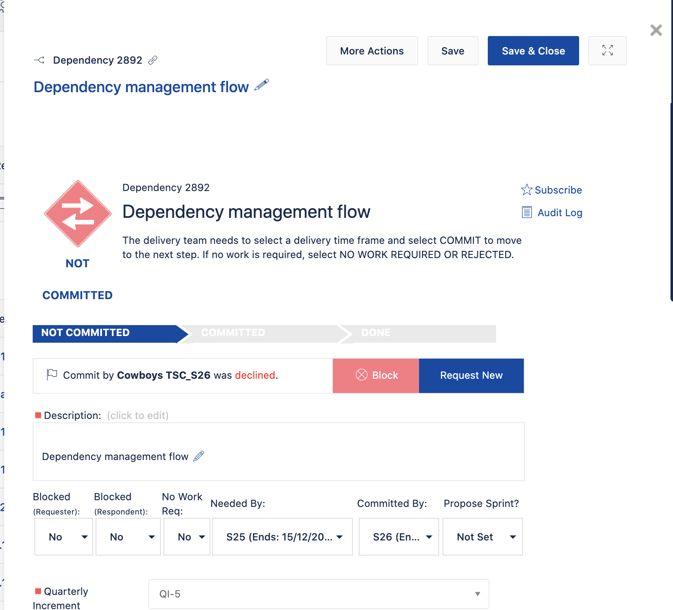Click the Quarterly Increment label
The image size is (673, 610).
[60, 598]
